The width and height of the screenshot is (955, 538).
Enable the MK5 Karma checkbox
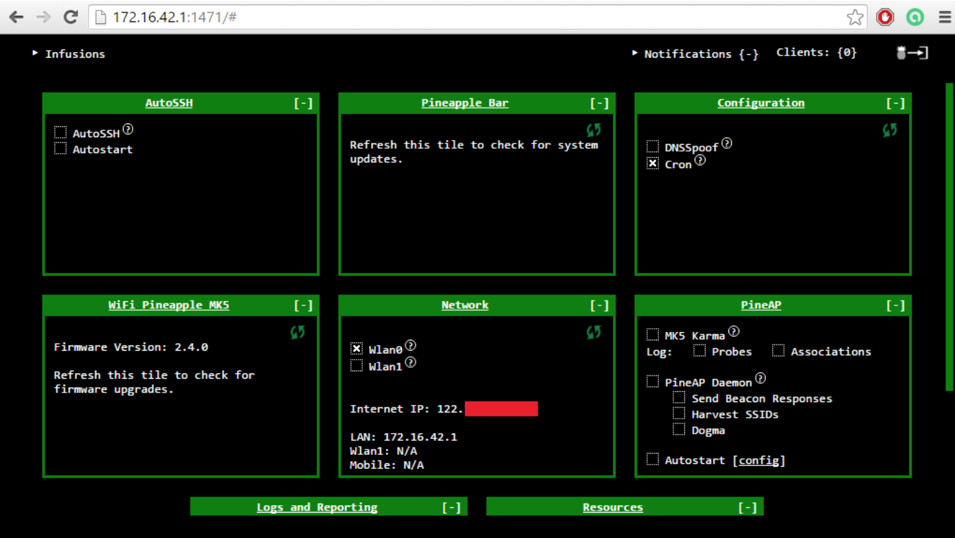click(x=653, y=334)
